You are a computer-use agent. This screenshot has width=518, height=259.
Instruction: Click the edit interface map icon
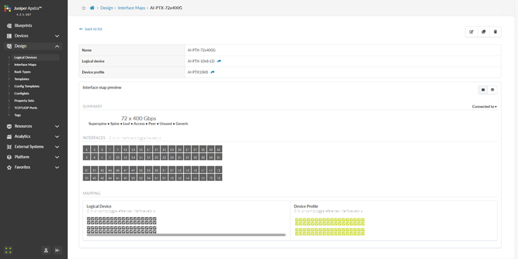(x=472, y=32)
